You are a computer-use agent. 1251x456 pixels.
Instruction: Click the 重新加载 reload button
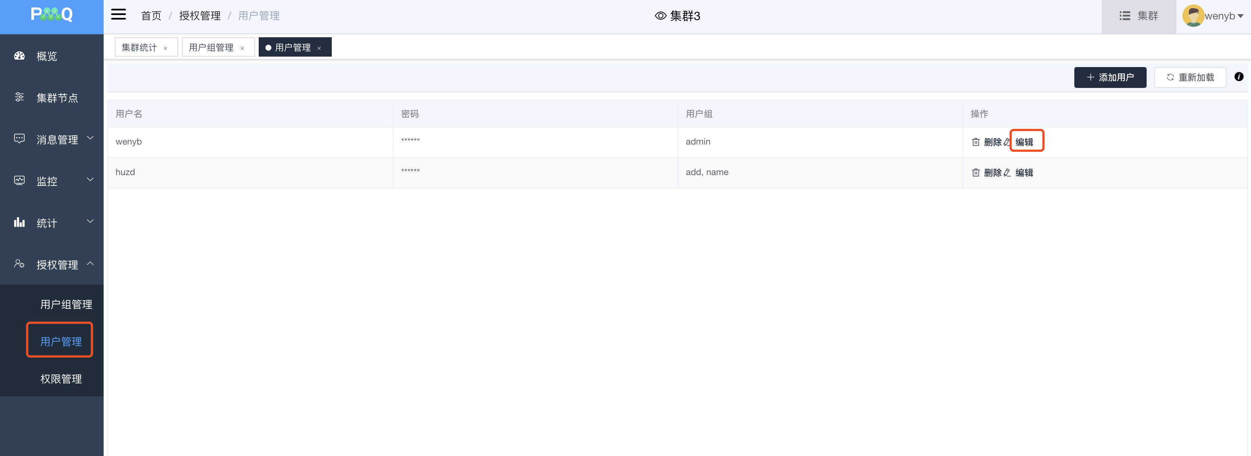coord(1190,77)
